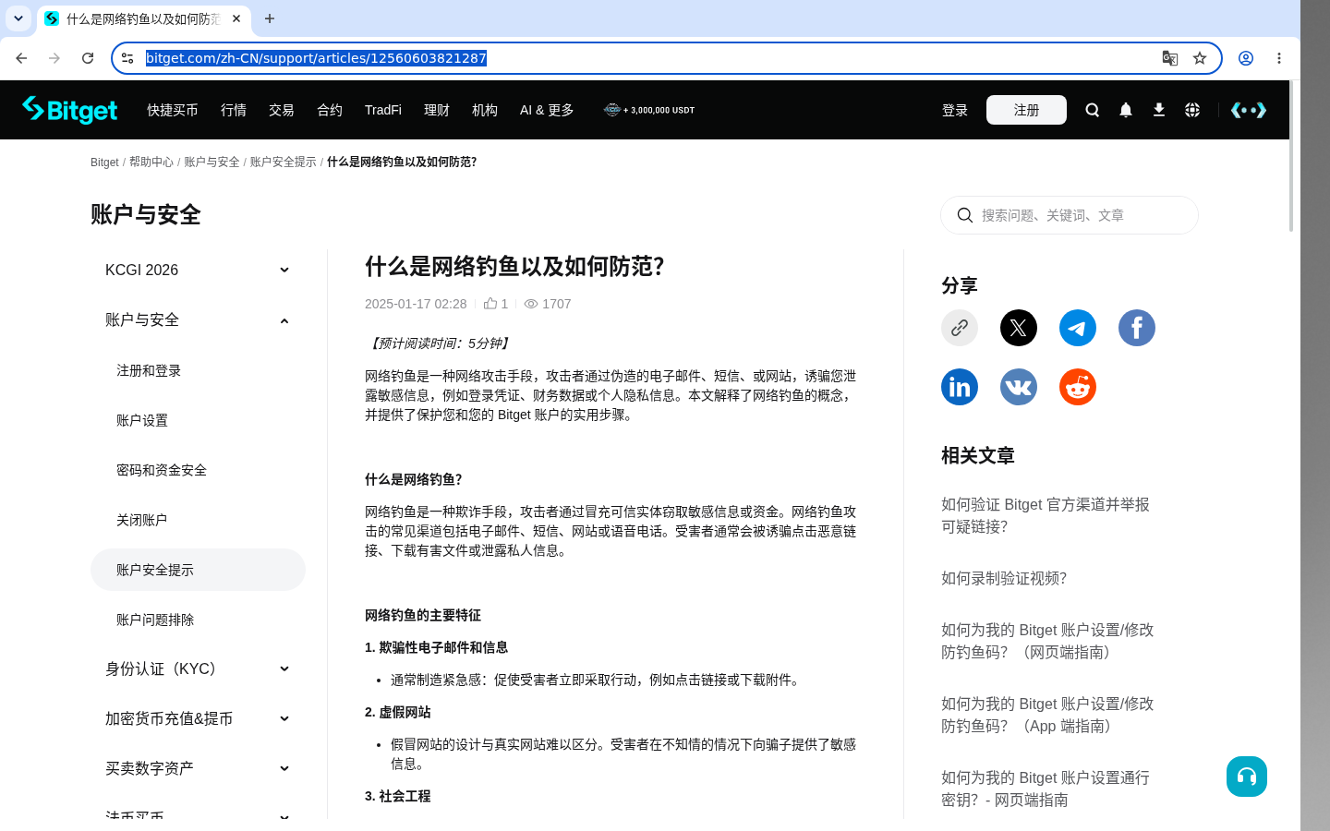
Task: Open related article 如何录制验证视频?
Action: tap(1004, 578)
